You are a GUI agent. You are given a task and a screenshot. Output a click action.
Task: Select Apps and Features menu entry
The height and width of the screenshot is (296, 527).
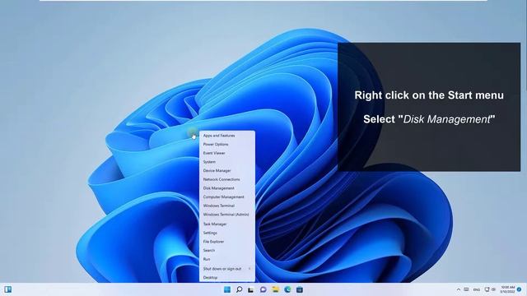(x=227, y=136)
